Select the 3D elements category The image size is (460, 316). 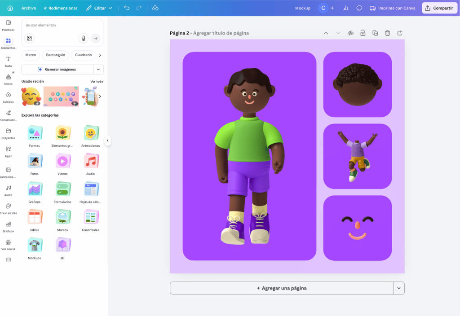click(63, 245)
